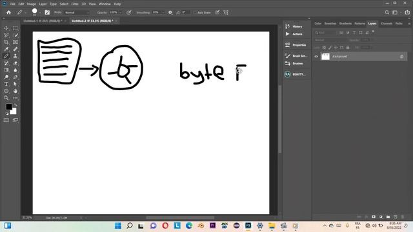This screenshot has width=413, height=232.
Task: Select the Move tool
Action: coord(6,28)
